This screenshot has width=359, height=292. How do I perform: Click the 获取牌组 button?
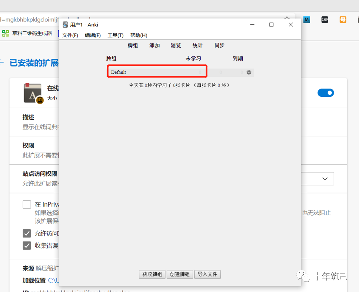point(152,274)
